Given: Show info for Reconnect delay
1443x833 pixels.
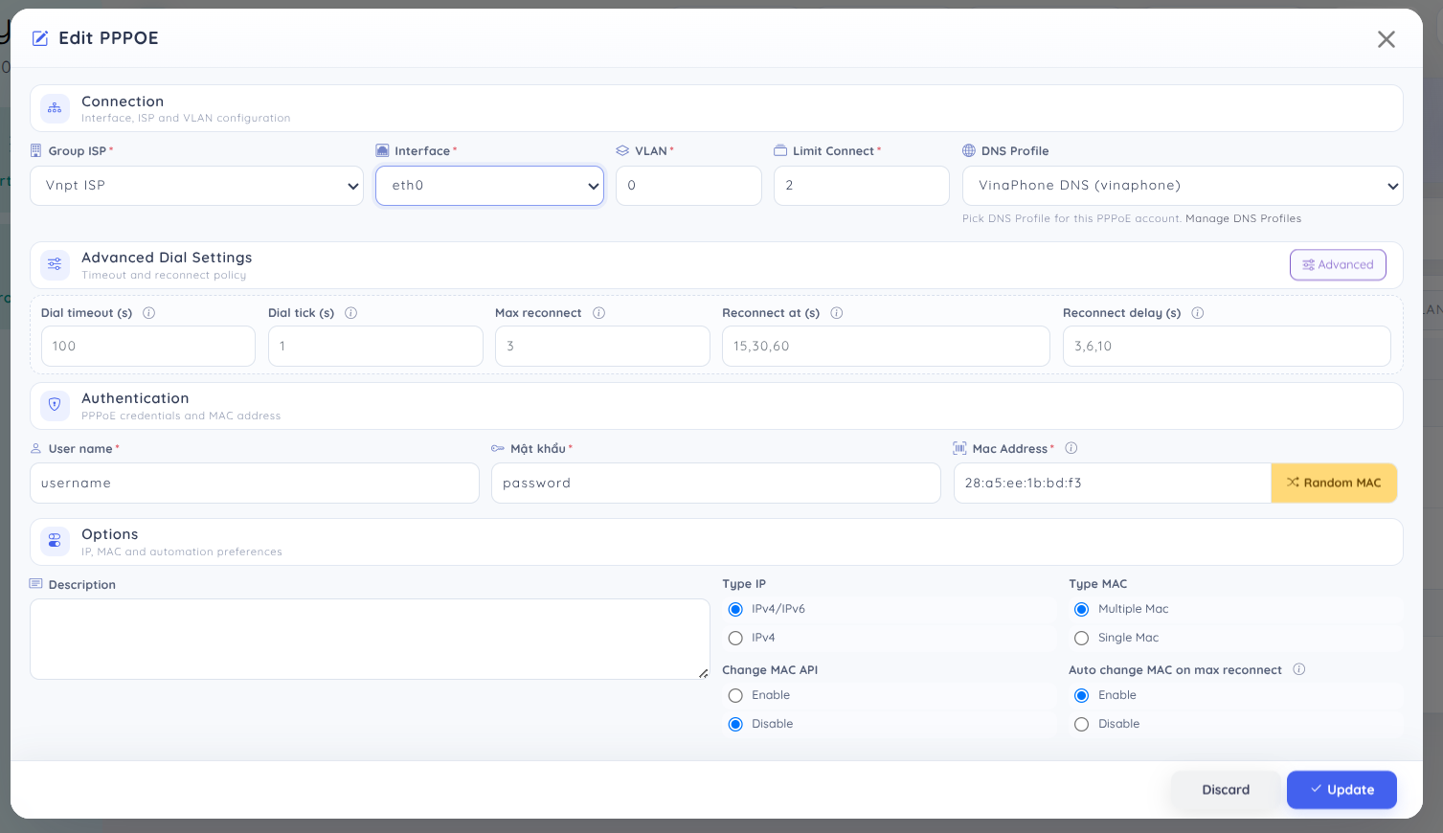Looking at the screenshot, I should coord(1198,313).
